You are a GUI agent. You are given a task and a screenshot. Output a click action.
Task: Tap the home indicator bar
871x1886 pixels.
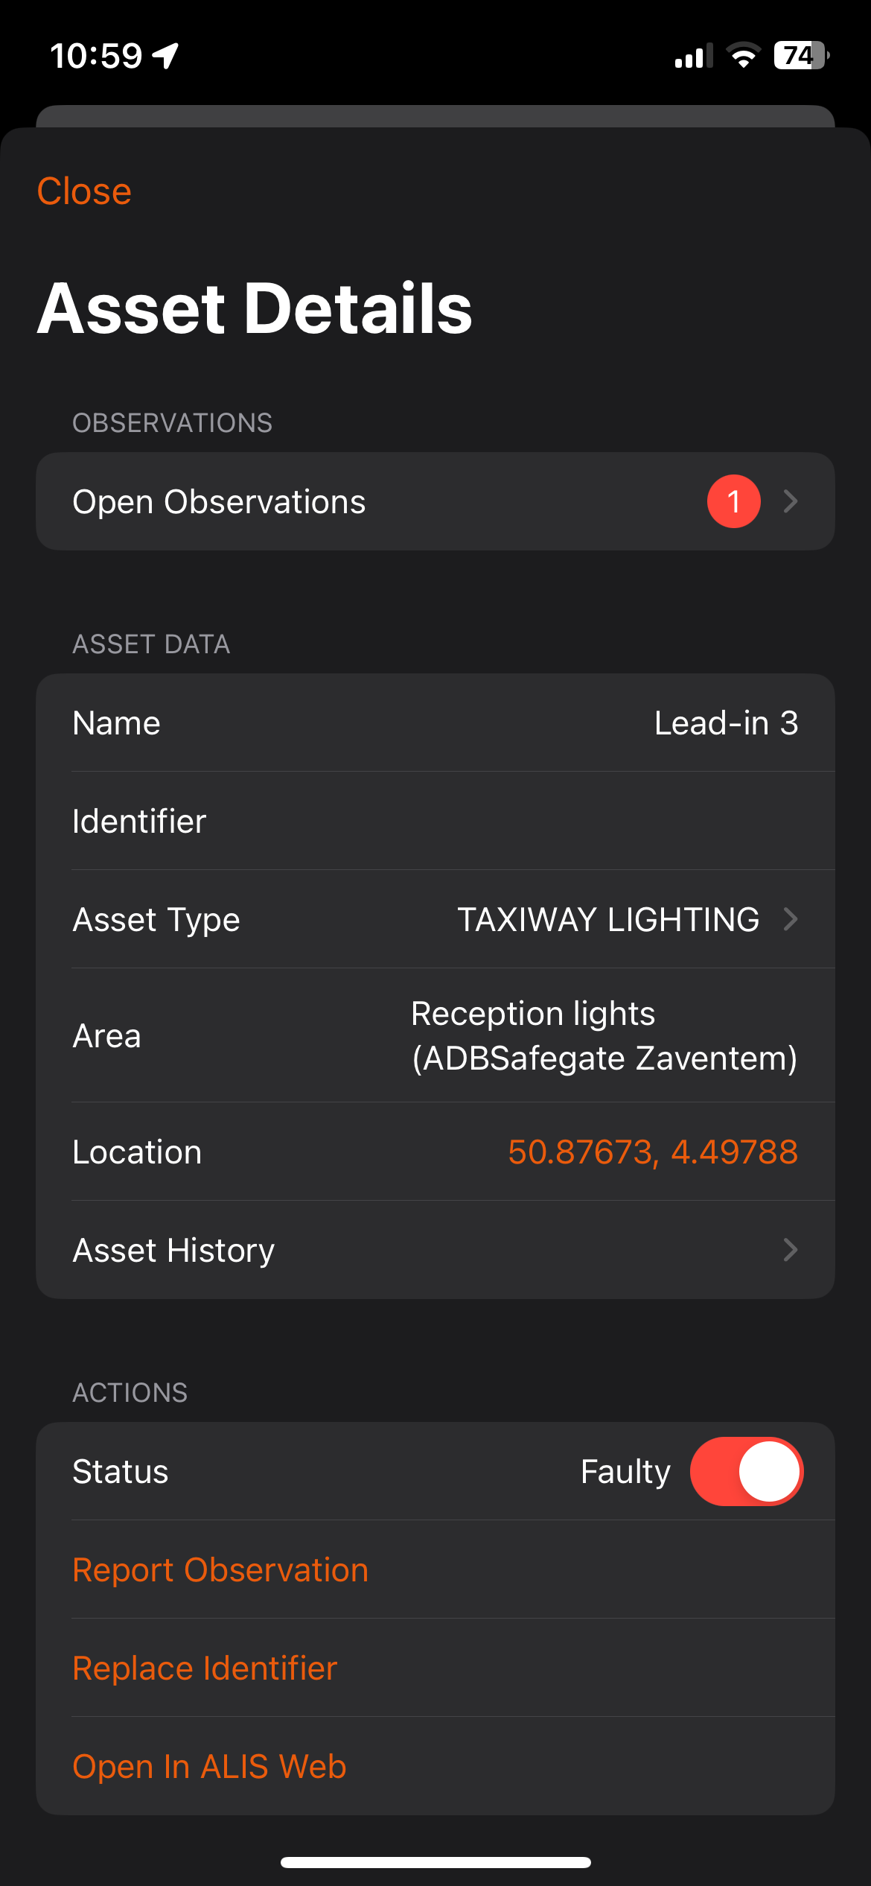tap(435, 1862)
